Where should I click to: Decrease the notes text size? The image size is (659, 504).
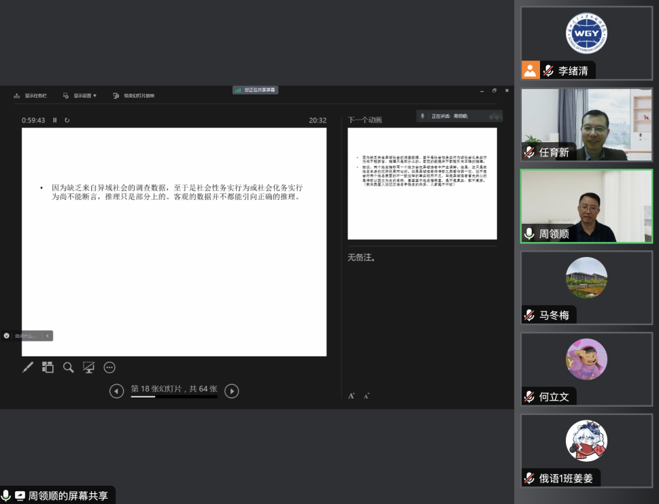click(x=367, y=396)
